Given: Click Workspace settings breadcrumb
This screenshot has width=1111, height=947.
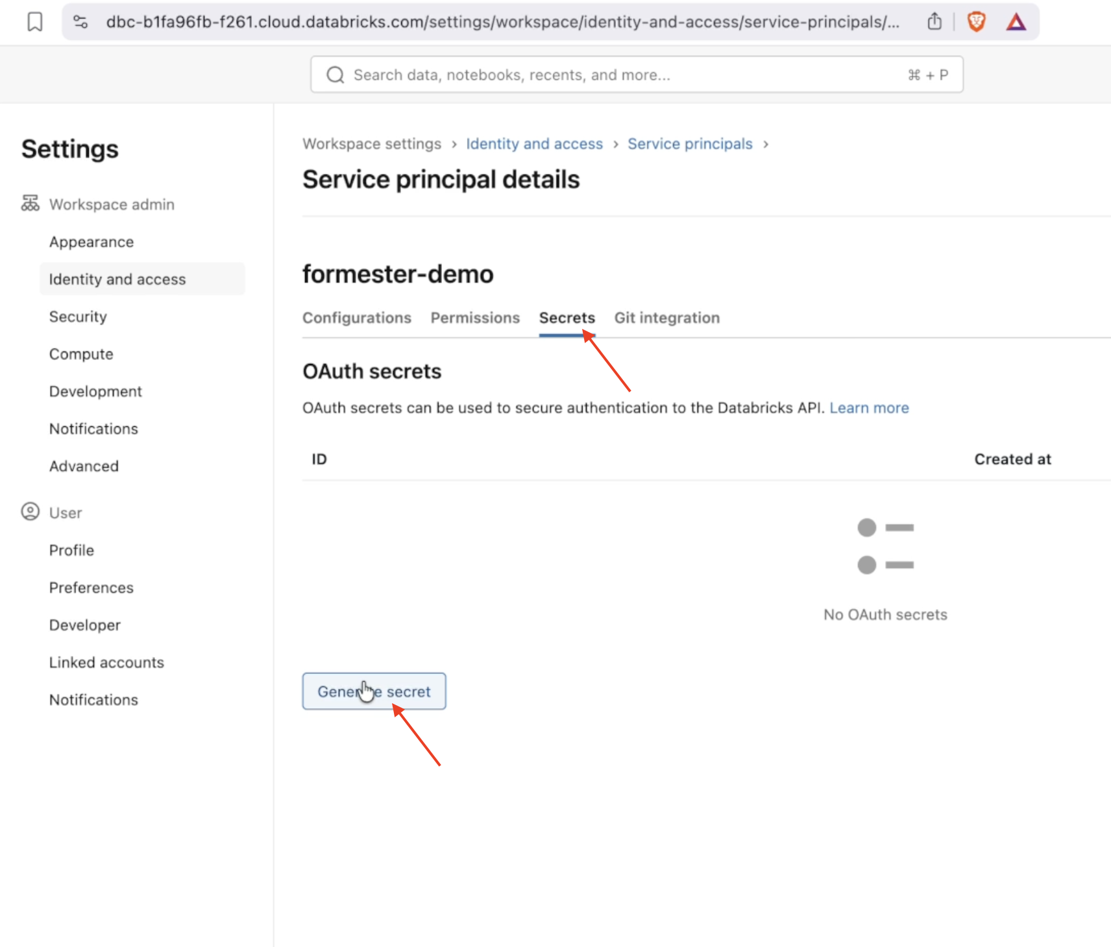Looking at the screenshot, I should (x=372, y=144).
